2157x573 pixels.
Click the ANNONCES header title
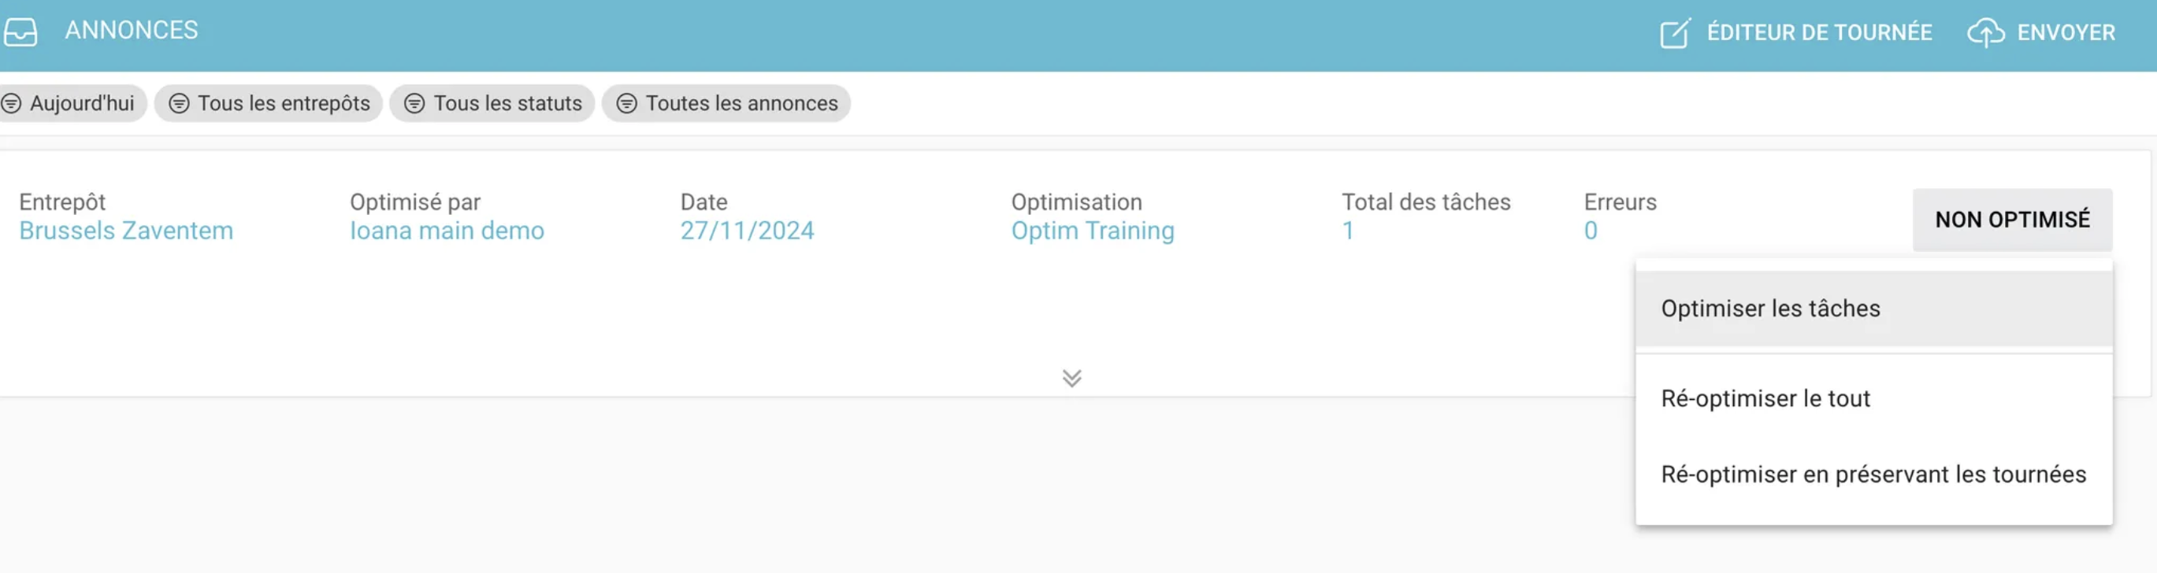click(x=132, y=30)
